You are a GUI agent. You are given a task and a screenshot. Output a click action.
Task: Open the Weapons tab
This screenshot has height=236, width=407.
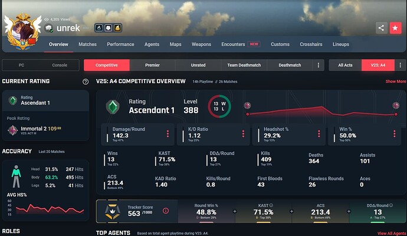point(201,44)
